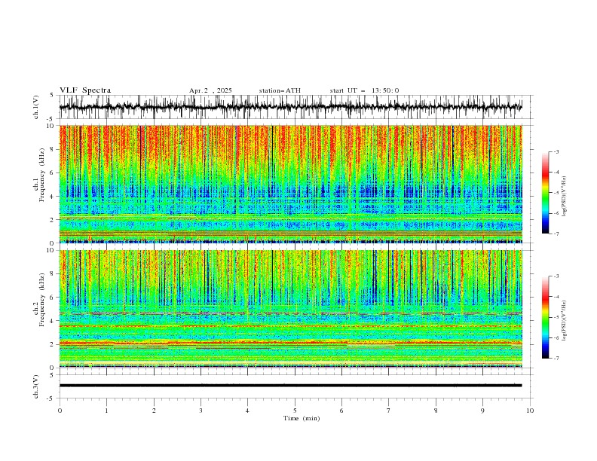Click the "VLF Spectra" title text
Screen dimensions: 597x461
[85, 90]
